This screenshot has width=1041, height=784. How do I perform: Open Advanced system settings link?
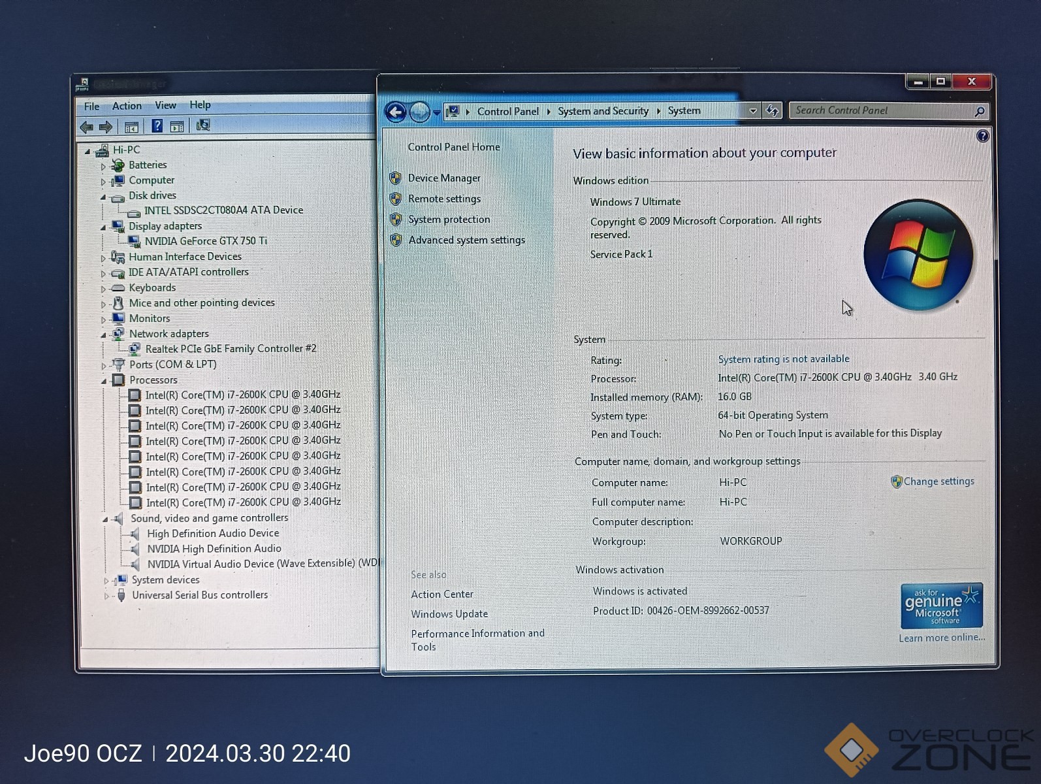point(466,240)
